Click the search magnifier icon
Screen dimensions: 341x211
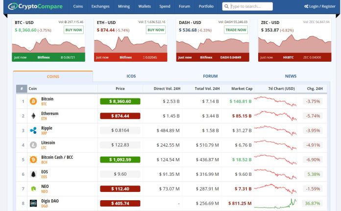(226, 6)
